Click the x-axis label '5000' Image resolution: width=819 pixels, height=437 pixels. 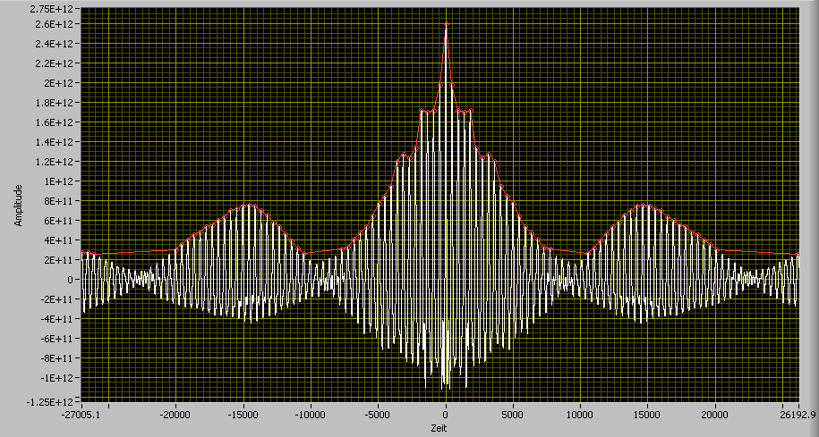click(513, 415)
